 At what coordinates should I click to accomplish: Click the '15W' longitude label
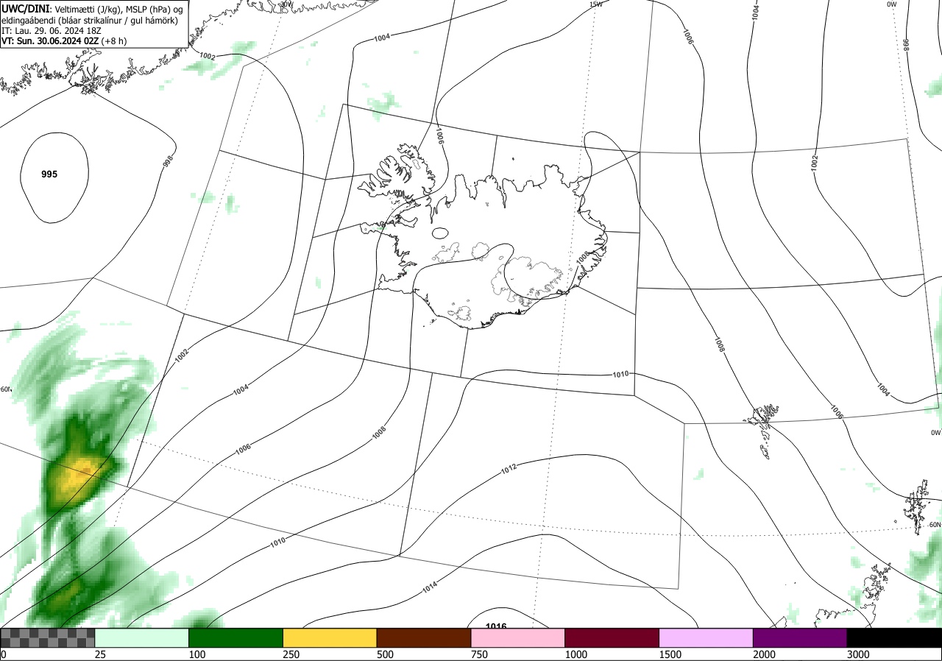595,4
